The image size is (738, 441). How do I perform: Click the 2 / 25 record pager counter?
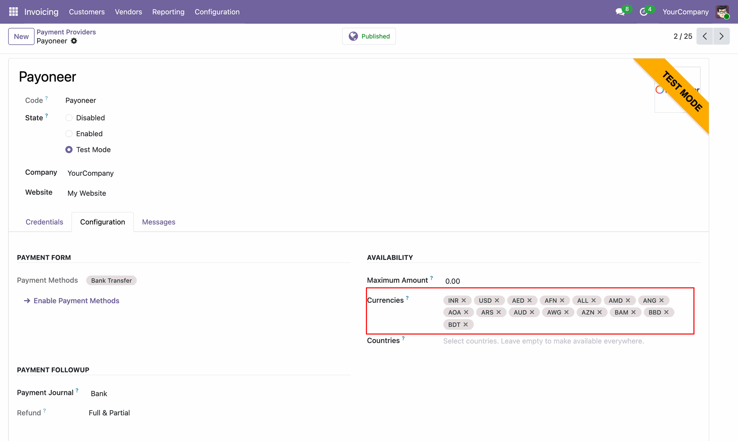click(x=683, y=36)
